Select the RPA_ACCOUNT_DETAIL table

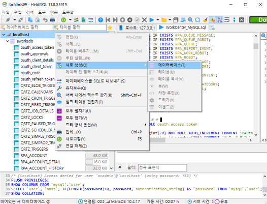tap(41, 162)
